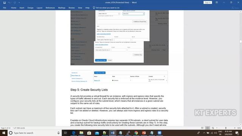Open Customize Quick Access Toolbar dropdown
The height and width of the screenshot is (136, 242).
tap(19, 3)
